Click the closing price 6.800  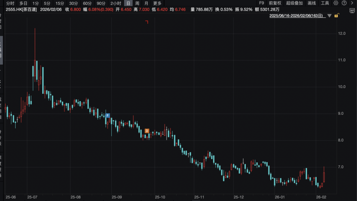[76, 10]
